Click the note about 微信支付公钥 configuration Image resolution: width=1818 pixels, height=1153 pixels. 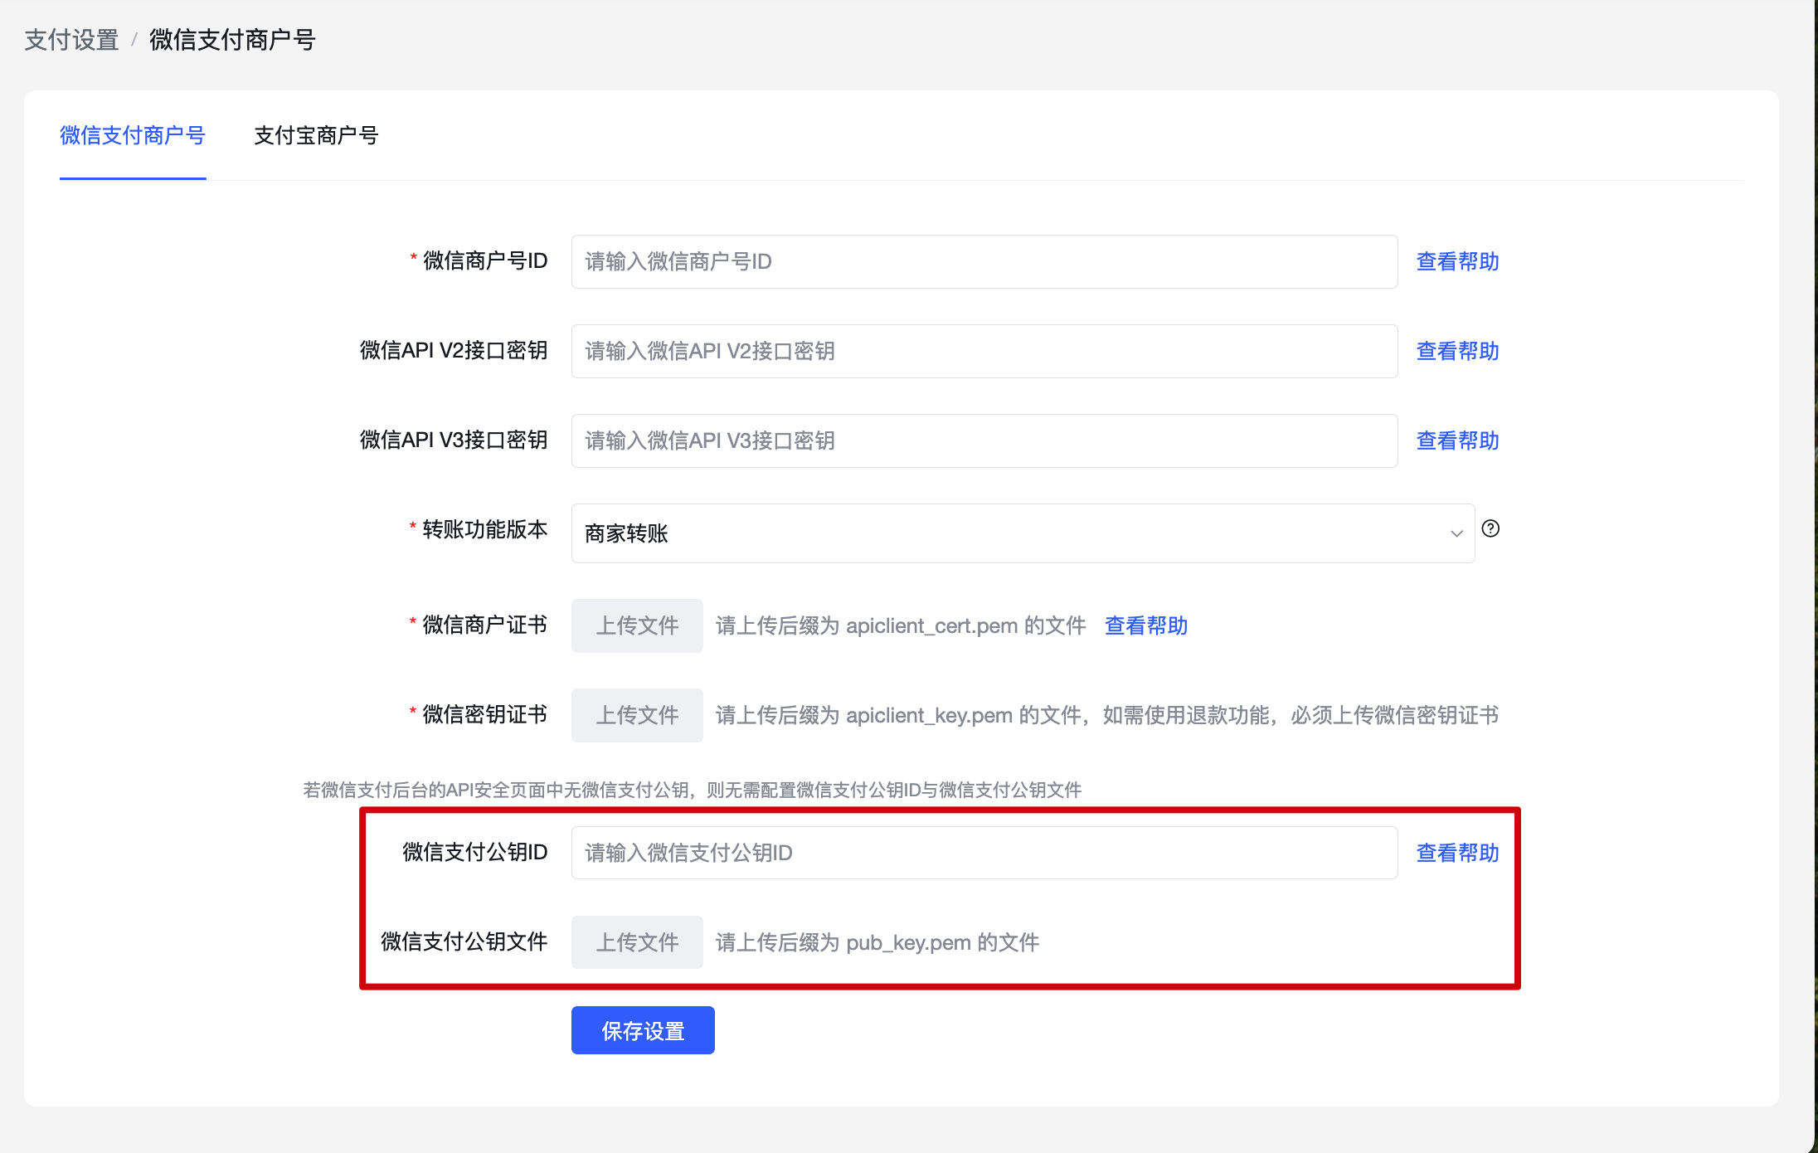(x=693, y=791)
